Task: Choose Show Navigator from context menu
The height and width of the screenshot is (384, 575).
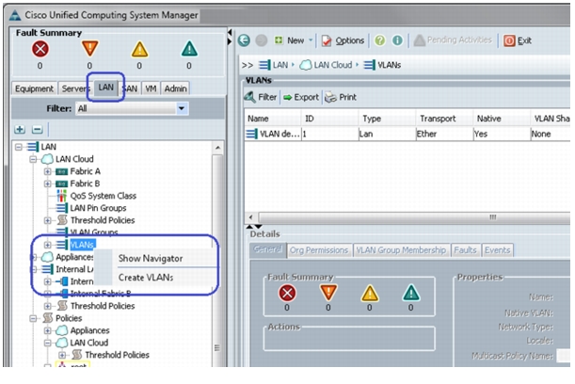Action: (x=151, y=259)
